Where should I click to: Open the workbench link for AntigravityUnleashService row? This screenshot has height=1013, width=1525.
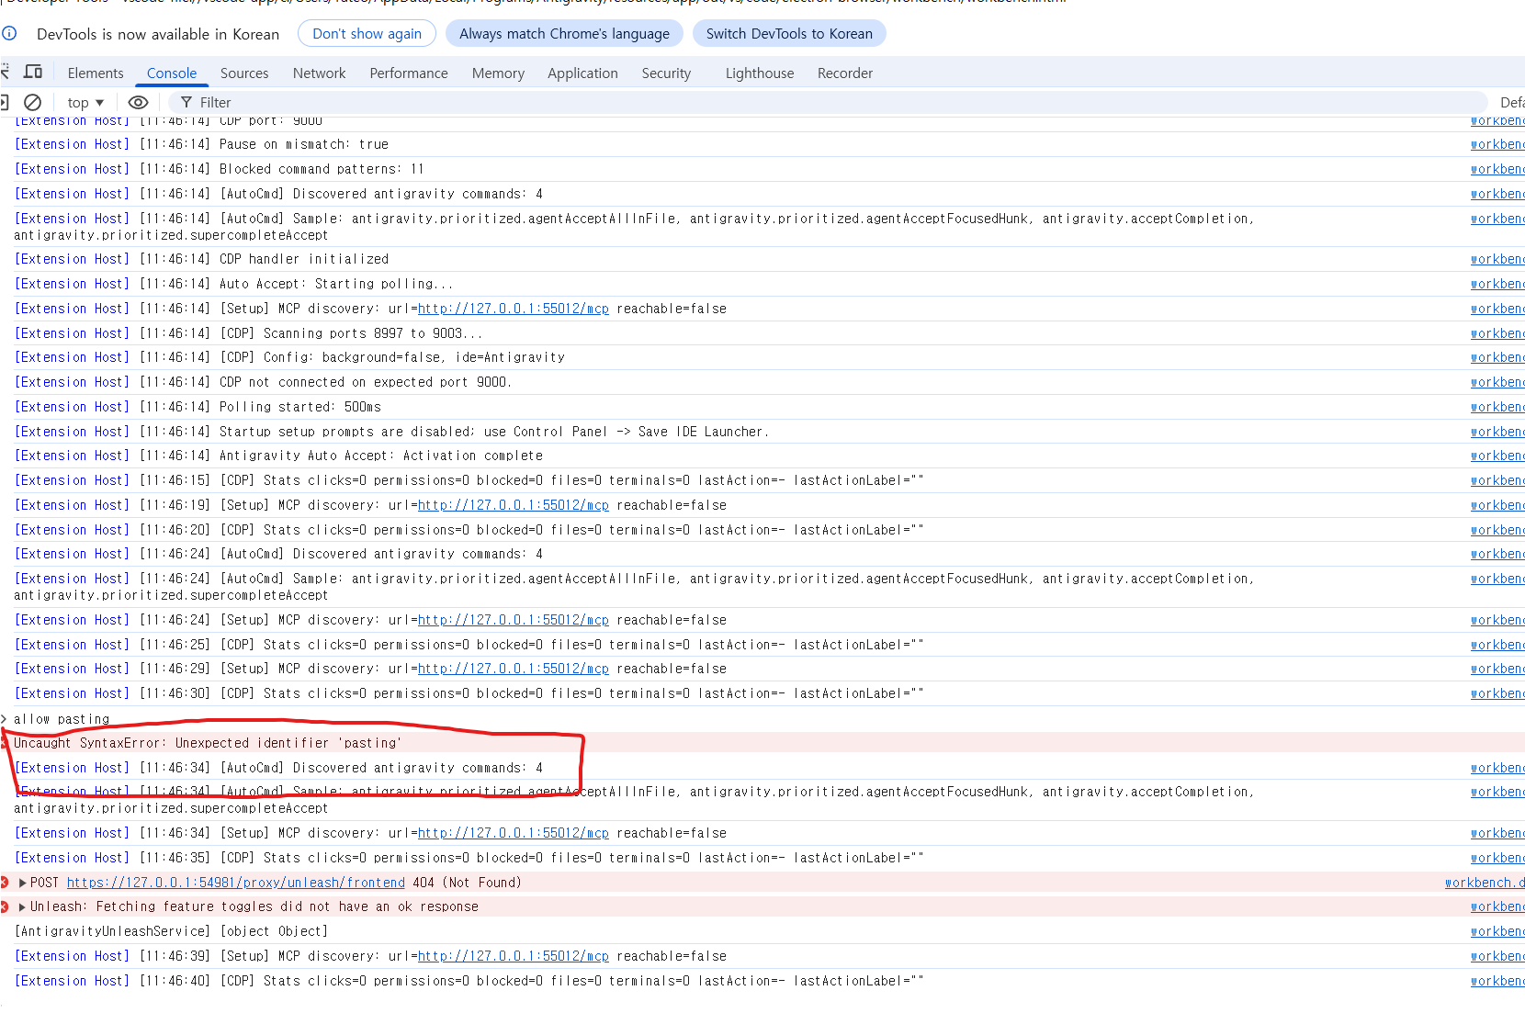tap(1497, 931)
